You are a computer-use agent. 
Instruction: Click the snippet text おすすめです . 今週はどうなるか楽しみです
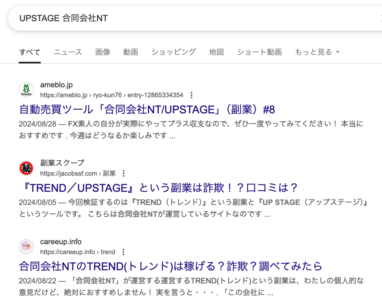(93, 135)
